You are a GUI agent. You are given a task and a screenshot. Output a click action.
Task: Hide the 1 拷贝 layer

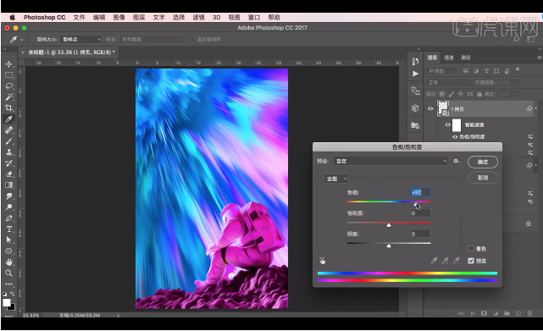[430, 108]
